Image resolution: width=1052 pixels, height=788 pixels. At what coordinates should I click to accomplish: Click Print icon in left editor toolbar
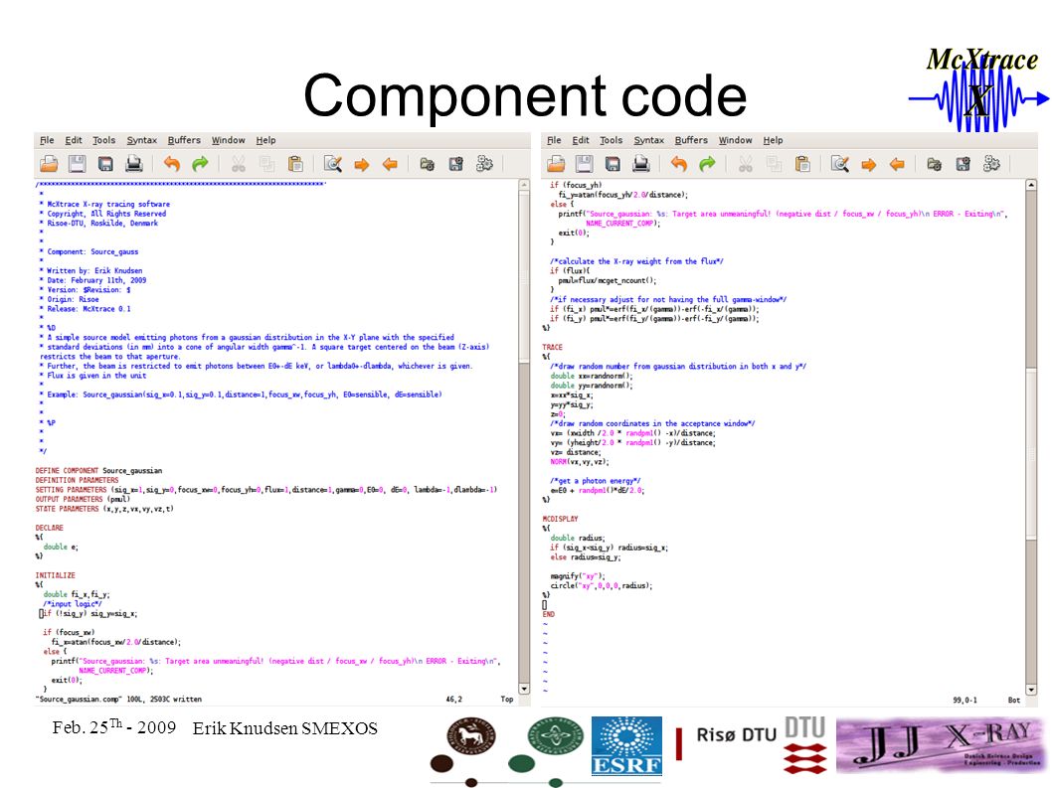[x=134, y=164]
